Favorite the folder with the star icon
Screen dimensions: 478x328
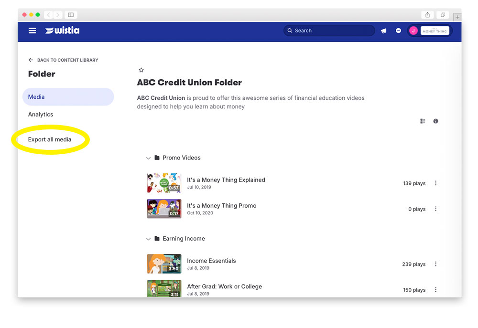tap(141, 70)
